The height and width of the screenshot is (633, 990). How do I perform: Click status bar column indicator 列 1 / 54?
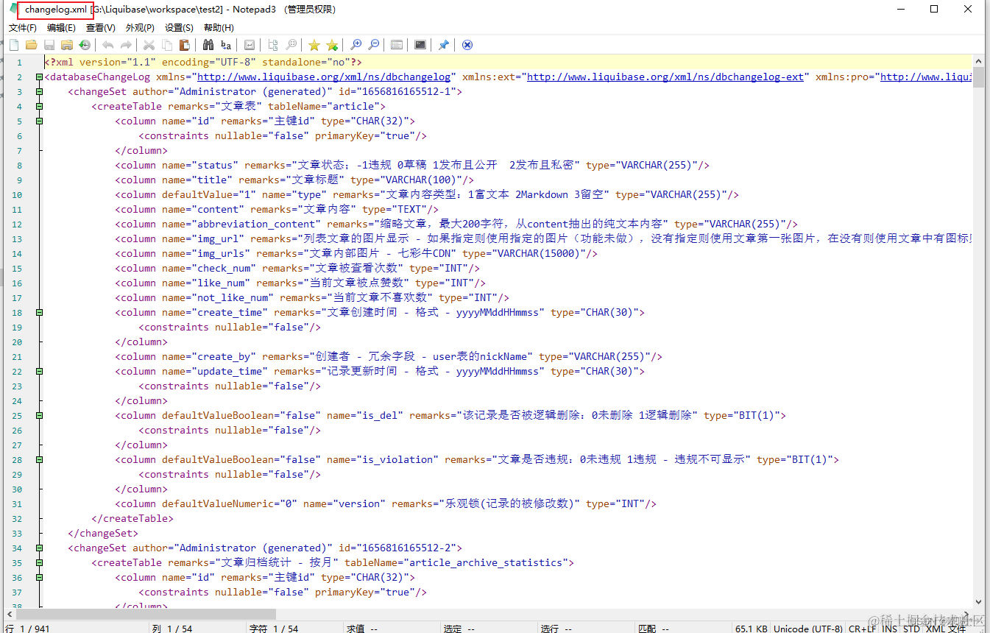click(172, 628)
